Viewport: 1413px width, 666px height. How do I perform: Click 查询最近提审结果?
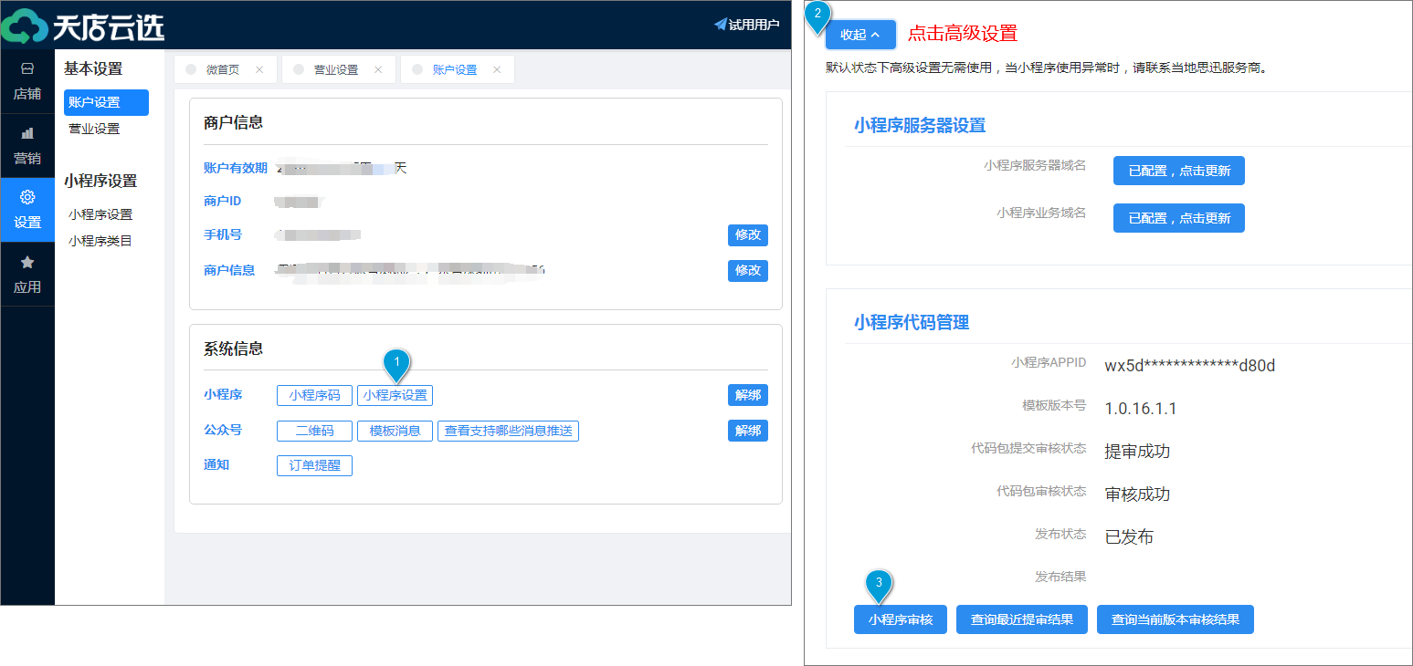(1021, 619)
